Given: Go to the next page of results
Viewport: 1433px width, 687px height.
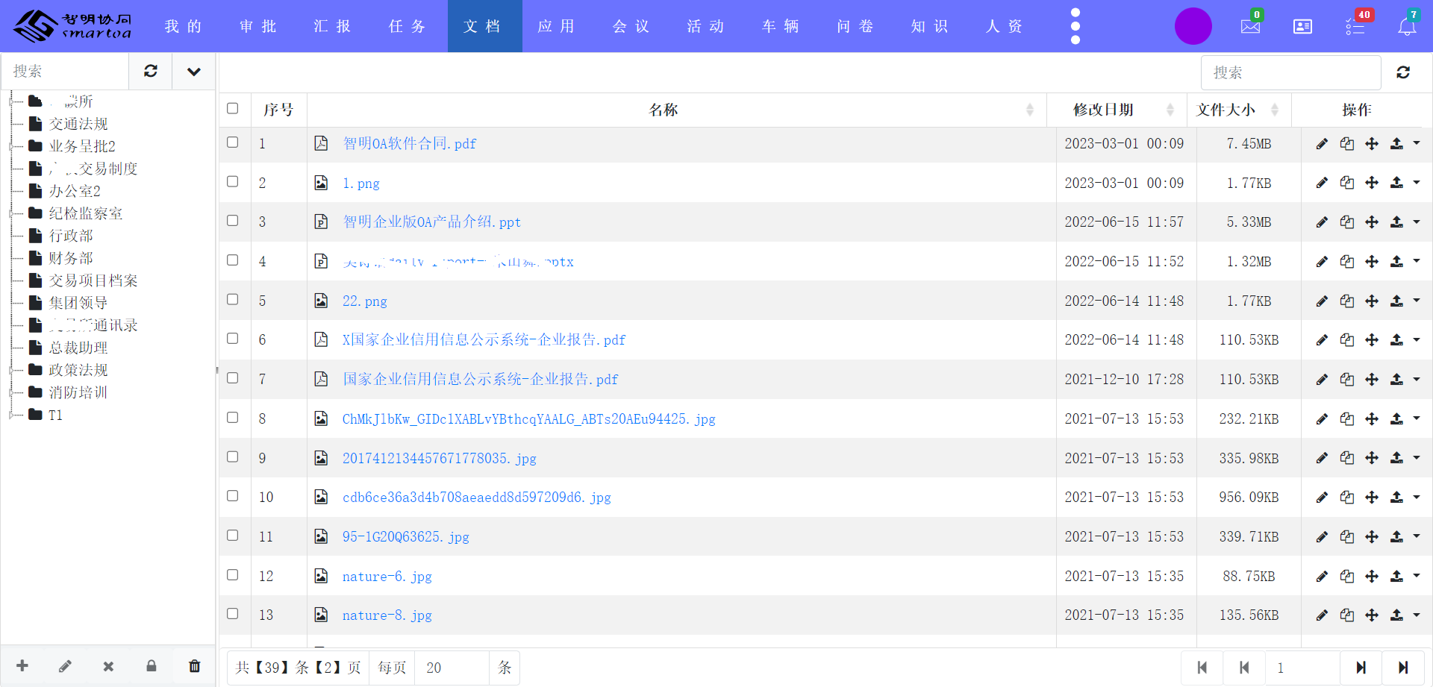Looking at the screenshot, I should coord(1361,668).
